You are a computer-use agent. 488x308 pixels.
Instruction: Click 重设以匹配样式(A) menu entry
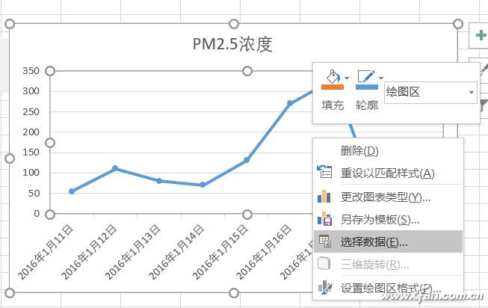[x=387, y=173]
